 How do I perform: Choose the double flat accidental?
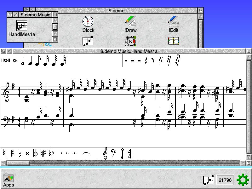(35, 153)
